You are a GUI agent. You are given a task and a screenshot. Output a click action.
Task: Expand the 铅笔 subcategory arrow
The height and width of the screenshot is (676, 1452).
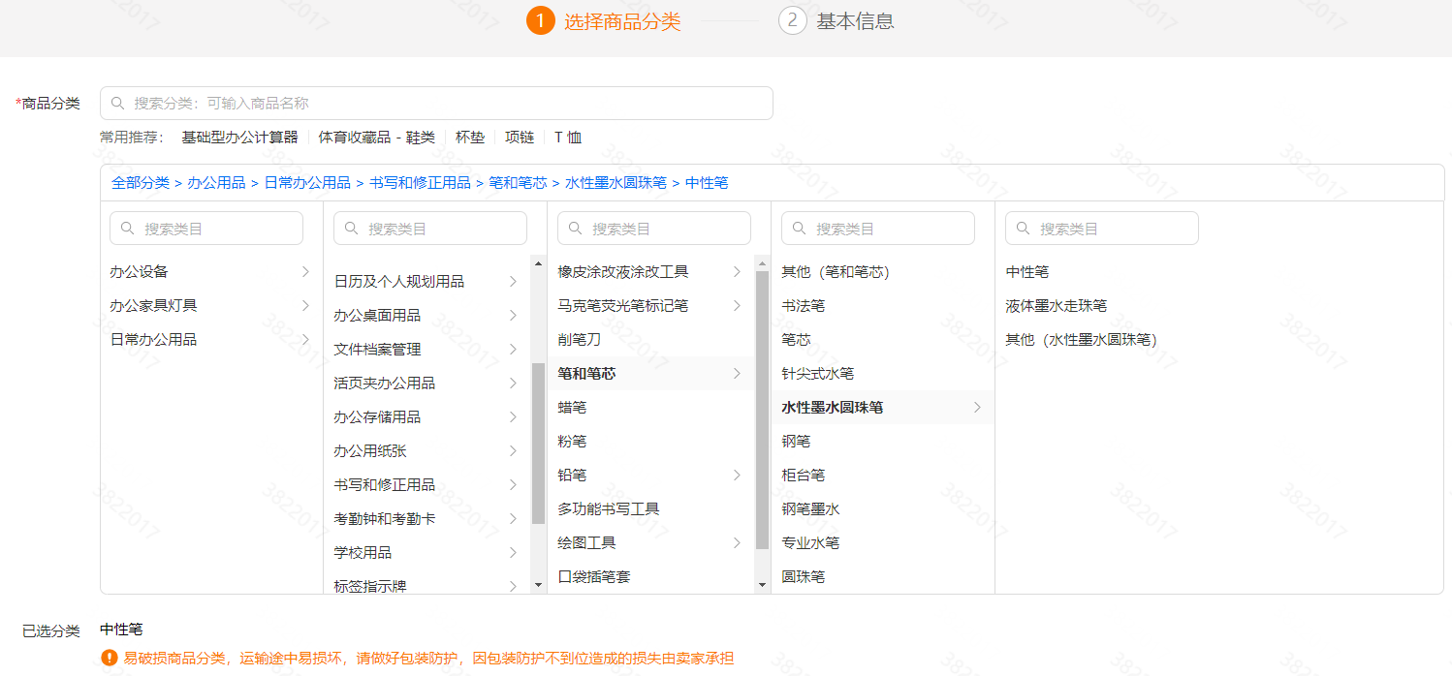pyautogui.click(x=737, y=476)
